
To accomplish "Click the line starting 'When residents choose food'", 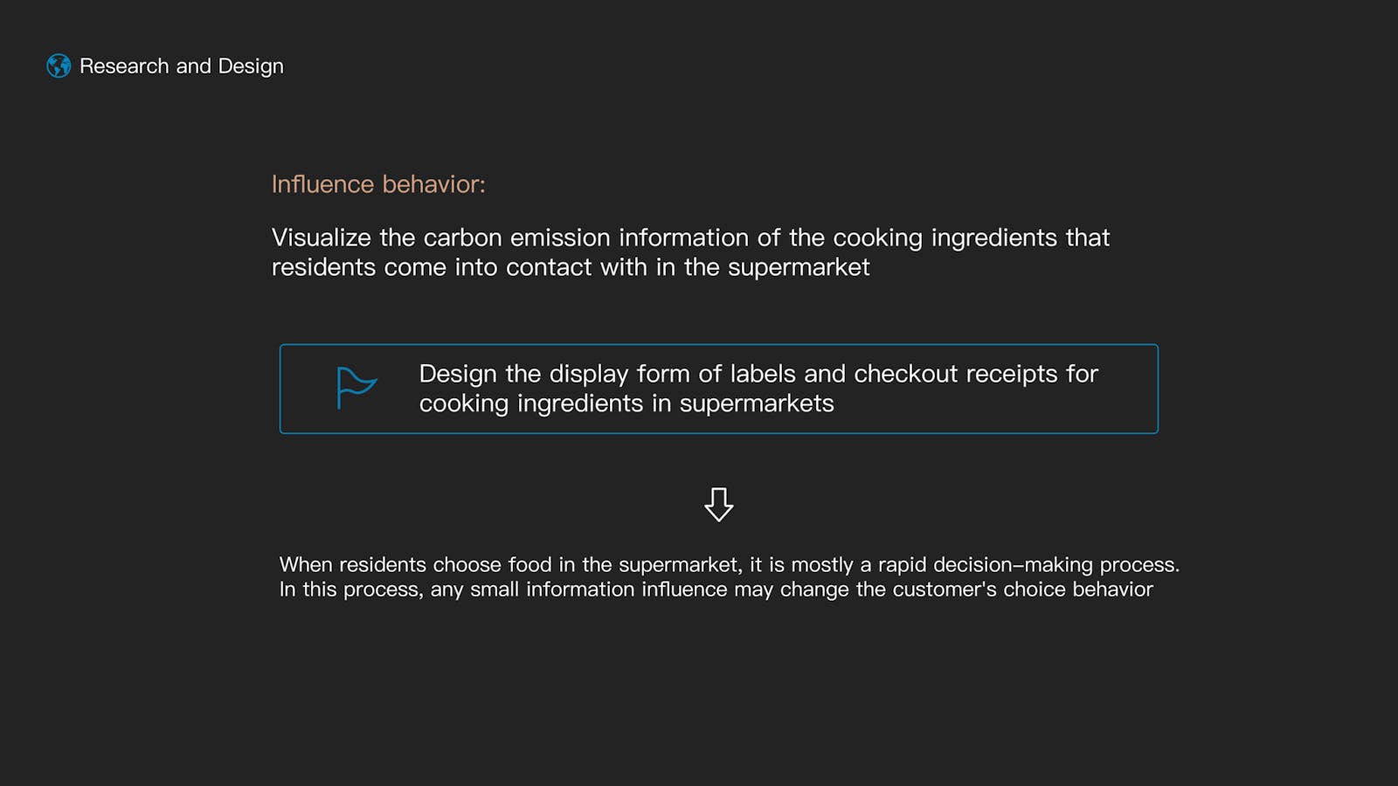I will pyautogui.click(x=730, y=564).
